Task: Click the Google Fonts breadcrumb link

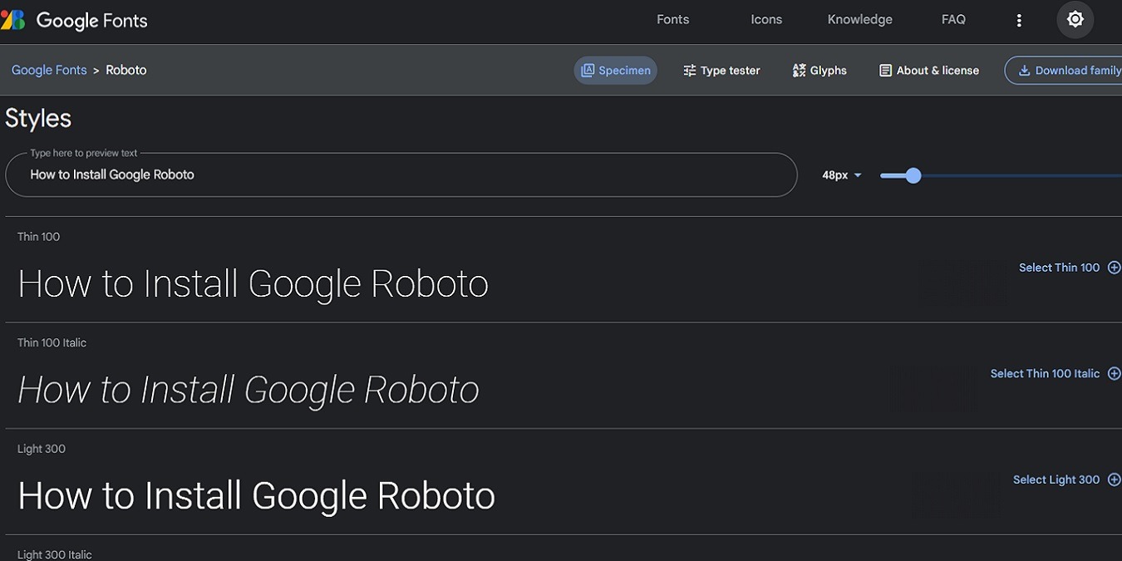Action: [49, 70]
